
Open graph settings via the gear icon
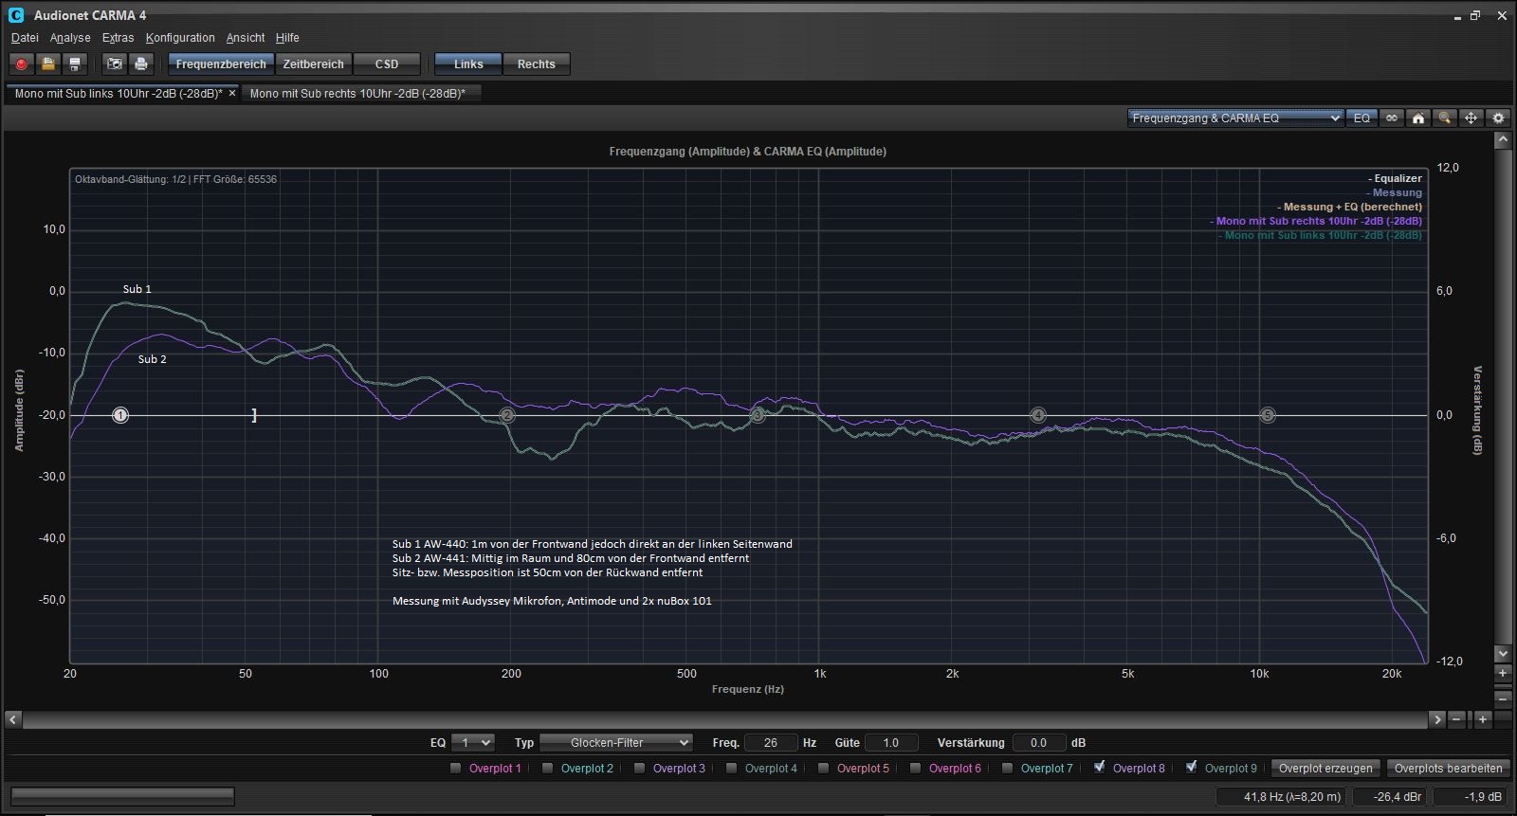click(x=1498, y=118)
